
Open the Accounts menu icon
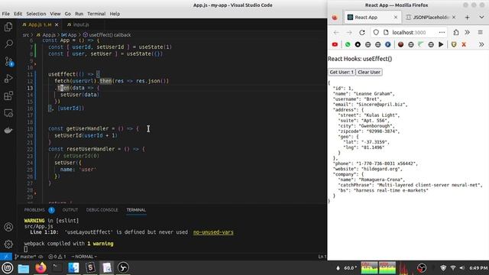click(8, 227)
